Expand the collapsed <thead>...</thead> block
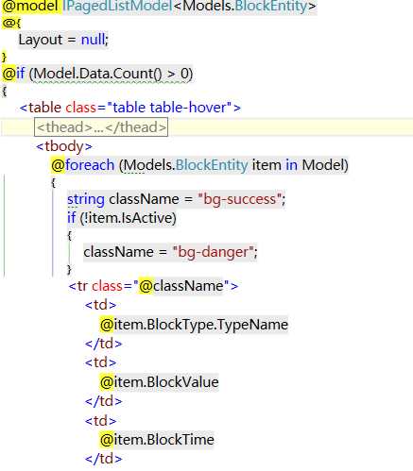 click(x=101, y=127)
